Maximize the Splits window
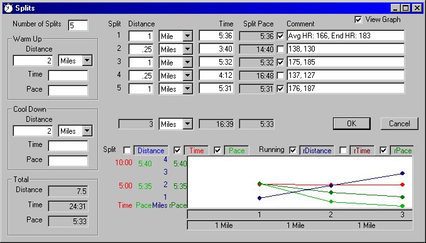The image size is (426, 243). (406, 8)
